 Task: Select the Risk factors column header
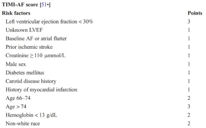[x=16, y=13]
